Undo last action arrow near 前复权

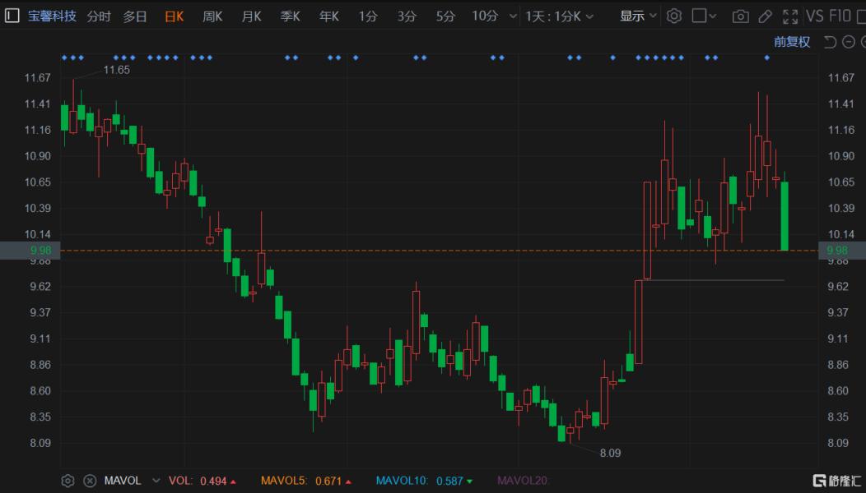coord(830,42)
